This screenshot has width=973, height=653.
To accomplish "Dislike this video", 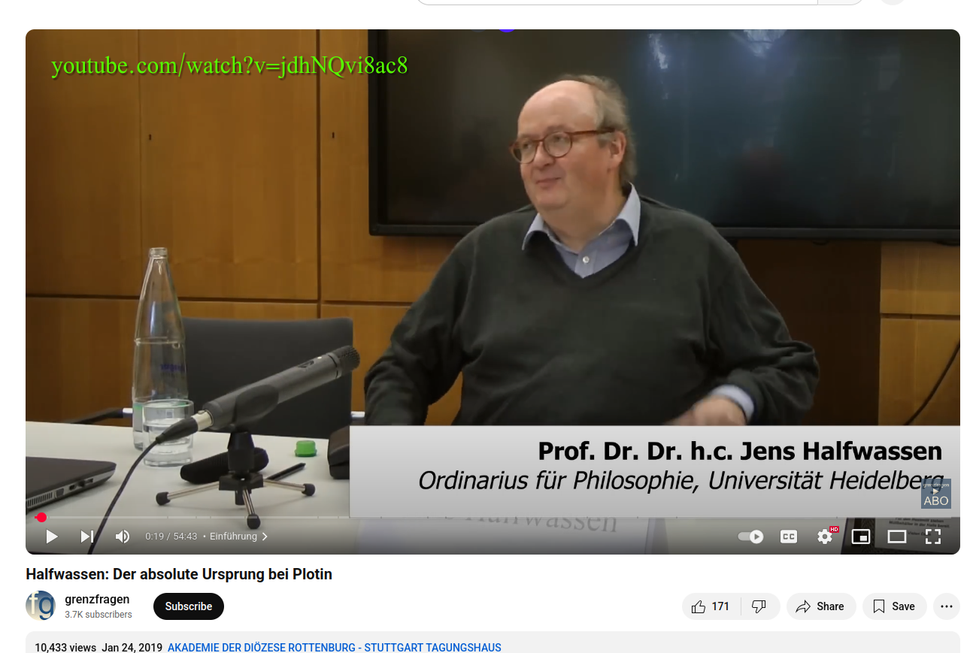I will click(759, 606).
